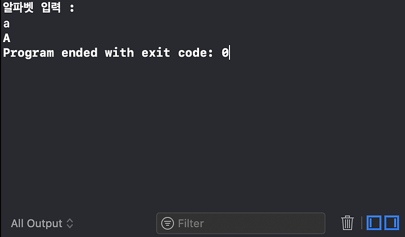The height and width of the screenshot is (237, 405).
Task: Click the word "exit" in console output
Action: tap(156, 53)
